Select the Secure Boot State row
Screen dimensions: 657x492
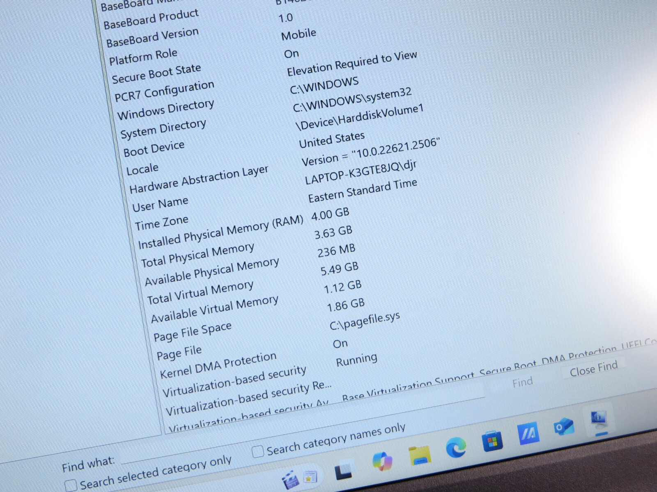click(156, 73)
